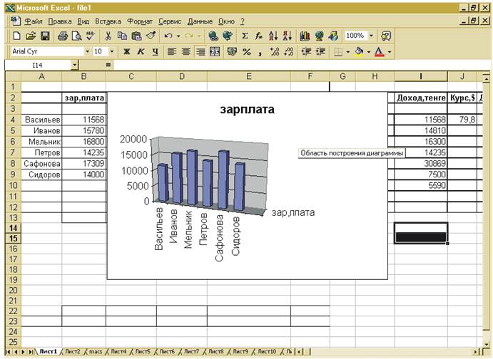Save the workbook with floppy disk icon
Viewport: 493px width, 359px height.
(x=45, y=36)
